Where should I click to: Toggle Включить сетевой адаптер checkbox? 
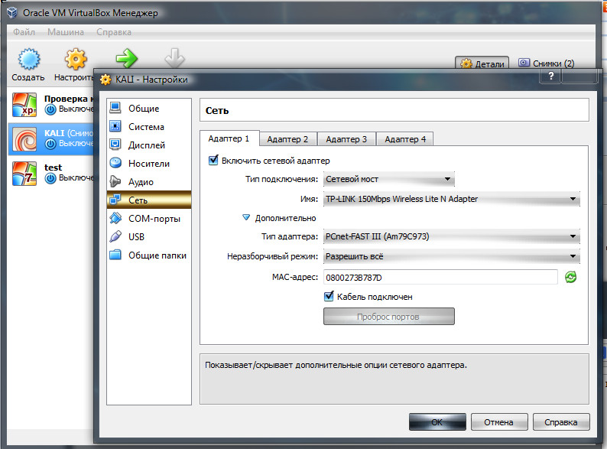pos(213,160)
